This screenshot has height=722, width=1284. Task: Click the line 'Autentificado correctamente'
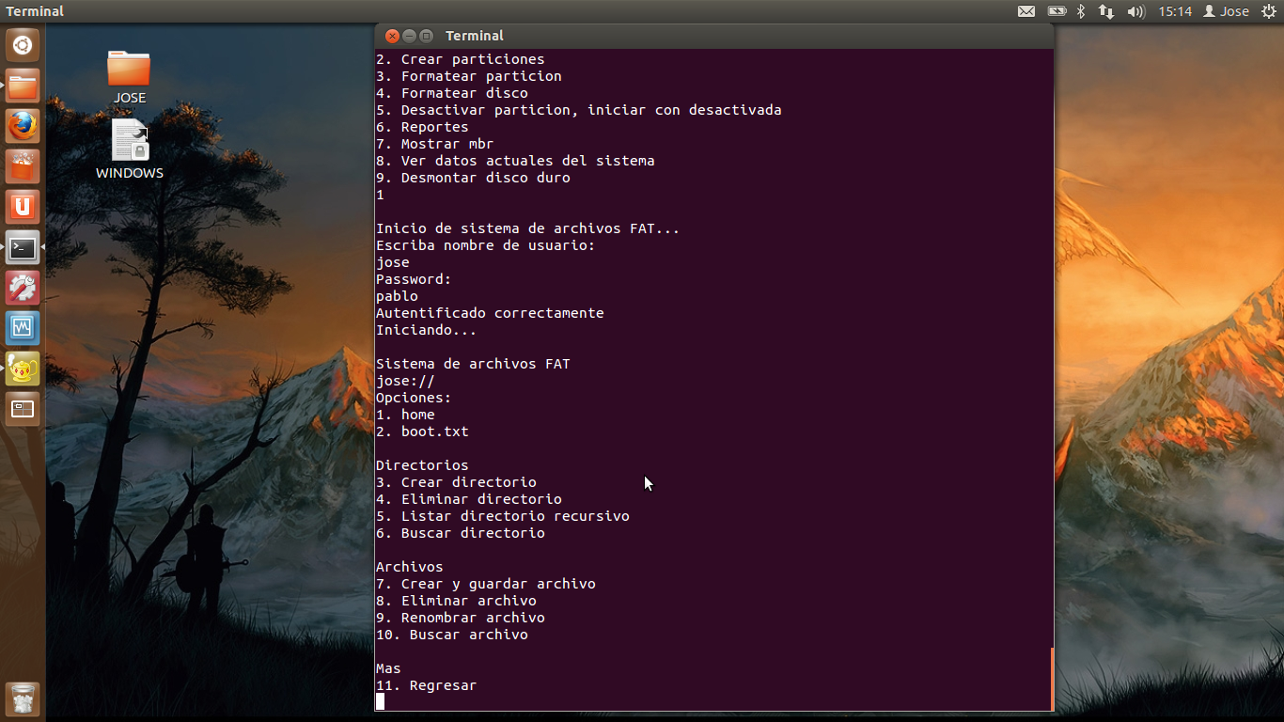pyautogui.click(x=490, y=313)
